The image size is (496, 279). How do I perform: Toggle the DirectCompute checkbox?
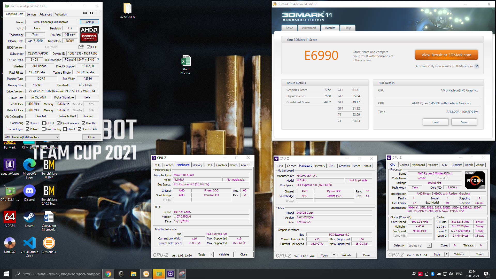(59, 123)
